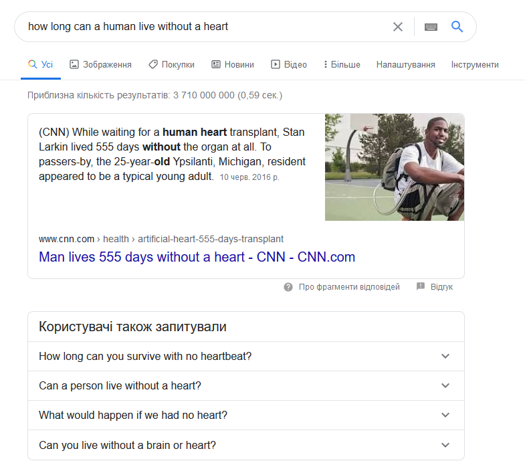Screen dimensions: 525x461
Task: Expand "Can a person live without a heart?"
Action: 245,386
